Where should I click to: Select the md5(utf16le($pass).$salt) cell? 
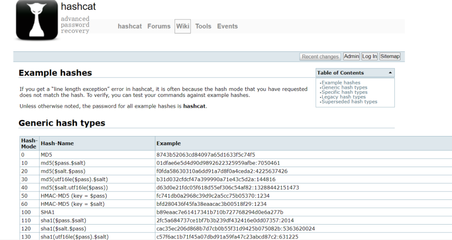click(x=97, y=179)
